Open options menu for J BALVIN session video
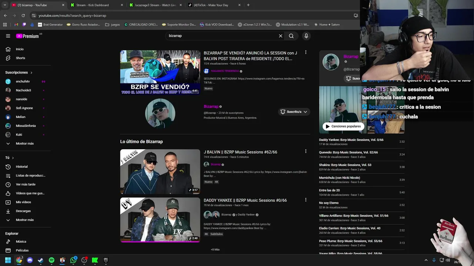474x266 pixels. (306, 151)
